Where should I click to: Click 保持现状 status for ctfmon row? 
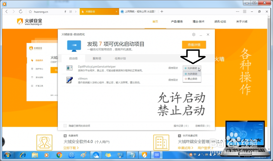[x=173, y=80]
